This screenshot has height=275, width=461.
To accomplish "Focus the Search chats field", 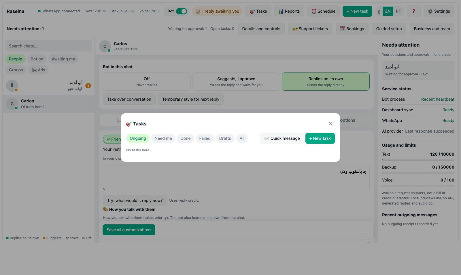I will coord(48,46).
